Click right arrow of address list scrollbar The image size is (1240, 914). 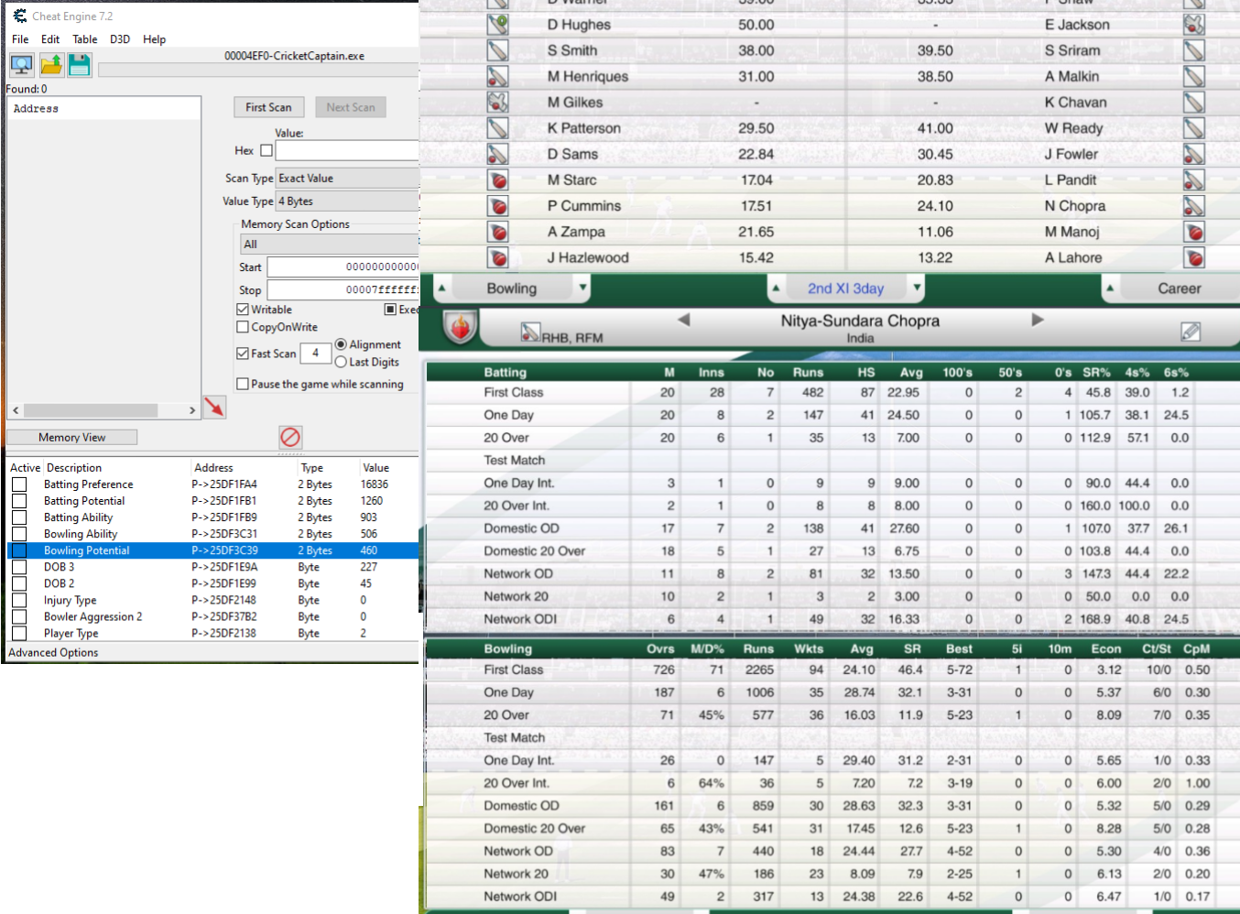[x=192, y=410]
